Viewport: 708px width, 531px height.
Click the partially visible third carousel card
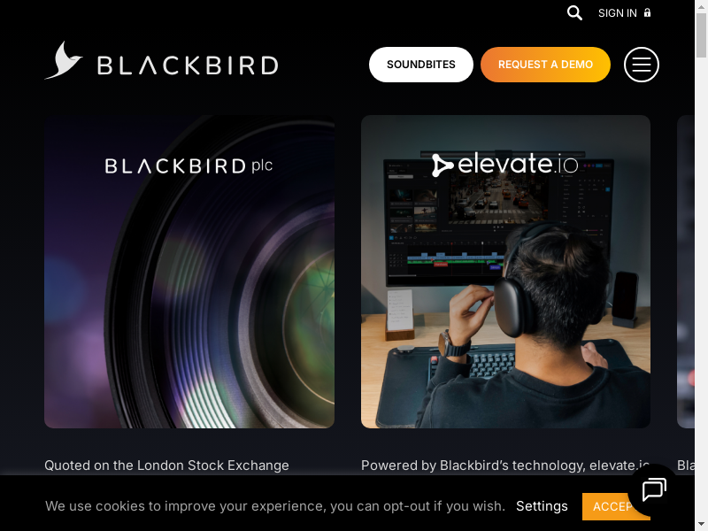coord(685,272)
